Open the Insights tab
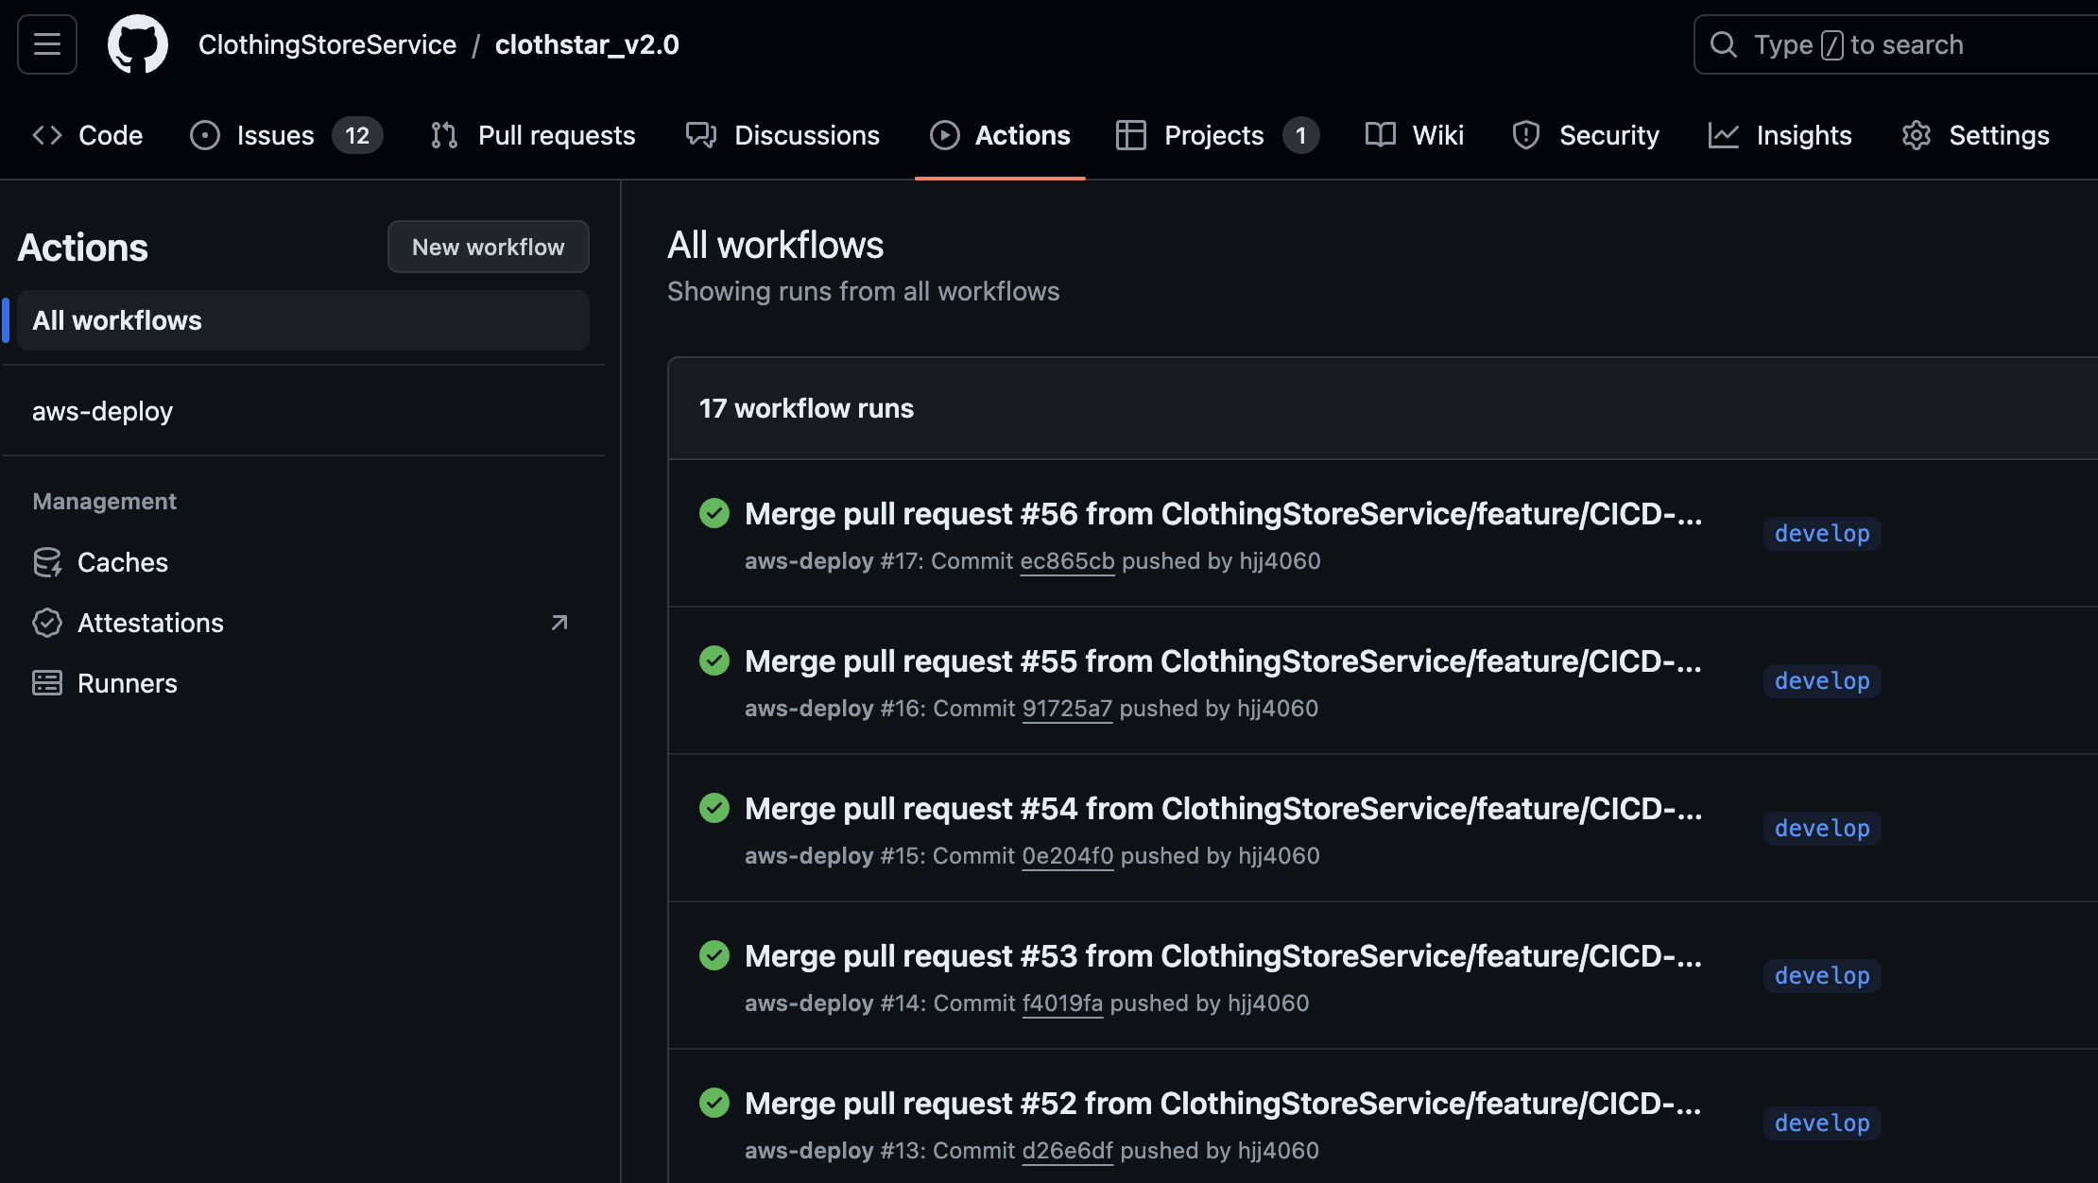2098x1183 pixels. click(1780, 135)
